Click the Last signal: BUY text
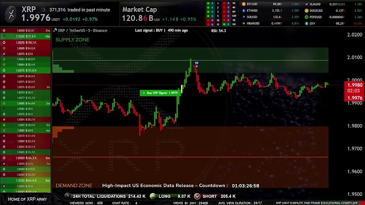This screenshot has height=205, width=365. tap(150, 30)
